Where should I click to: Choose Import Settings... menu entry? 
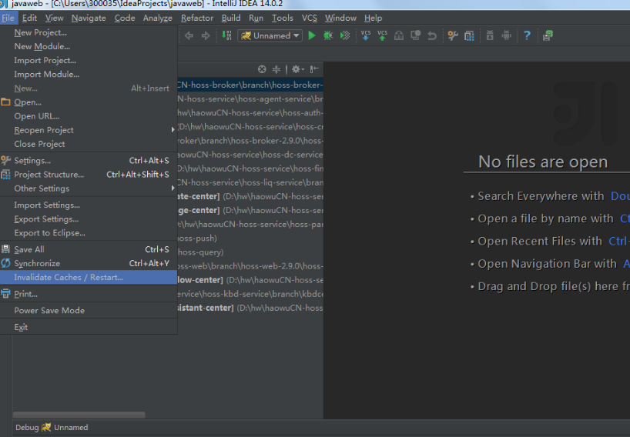tap(89, 205)
